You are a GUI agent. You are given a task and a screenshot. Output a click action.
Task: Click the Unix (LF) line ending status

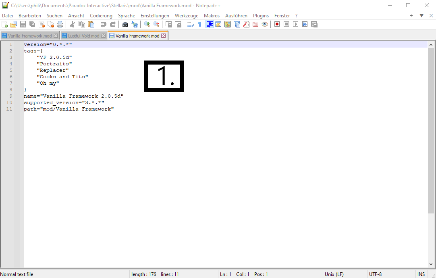pyautogui.click(x=334, y=274)
